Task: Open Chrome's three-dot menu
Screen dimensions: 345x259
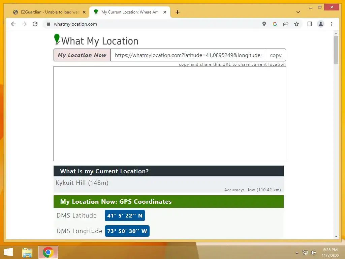Action: click(x=332, y=24)
